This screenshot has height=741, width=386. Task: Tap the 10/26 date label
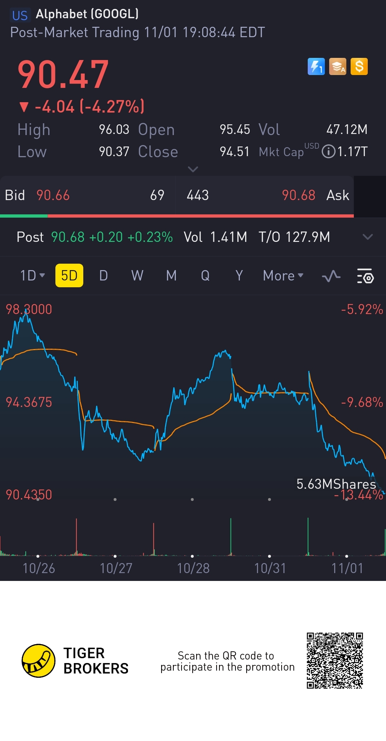(x=39, y=568)
